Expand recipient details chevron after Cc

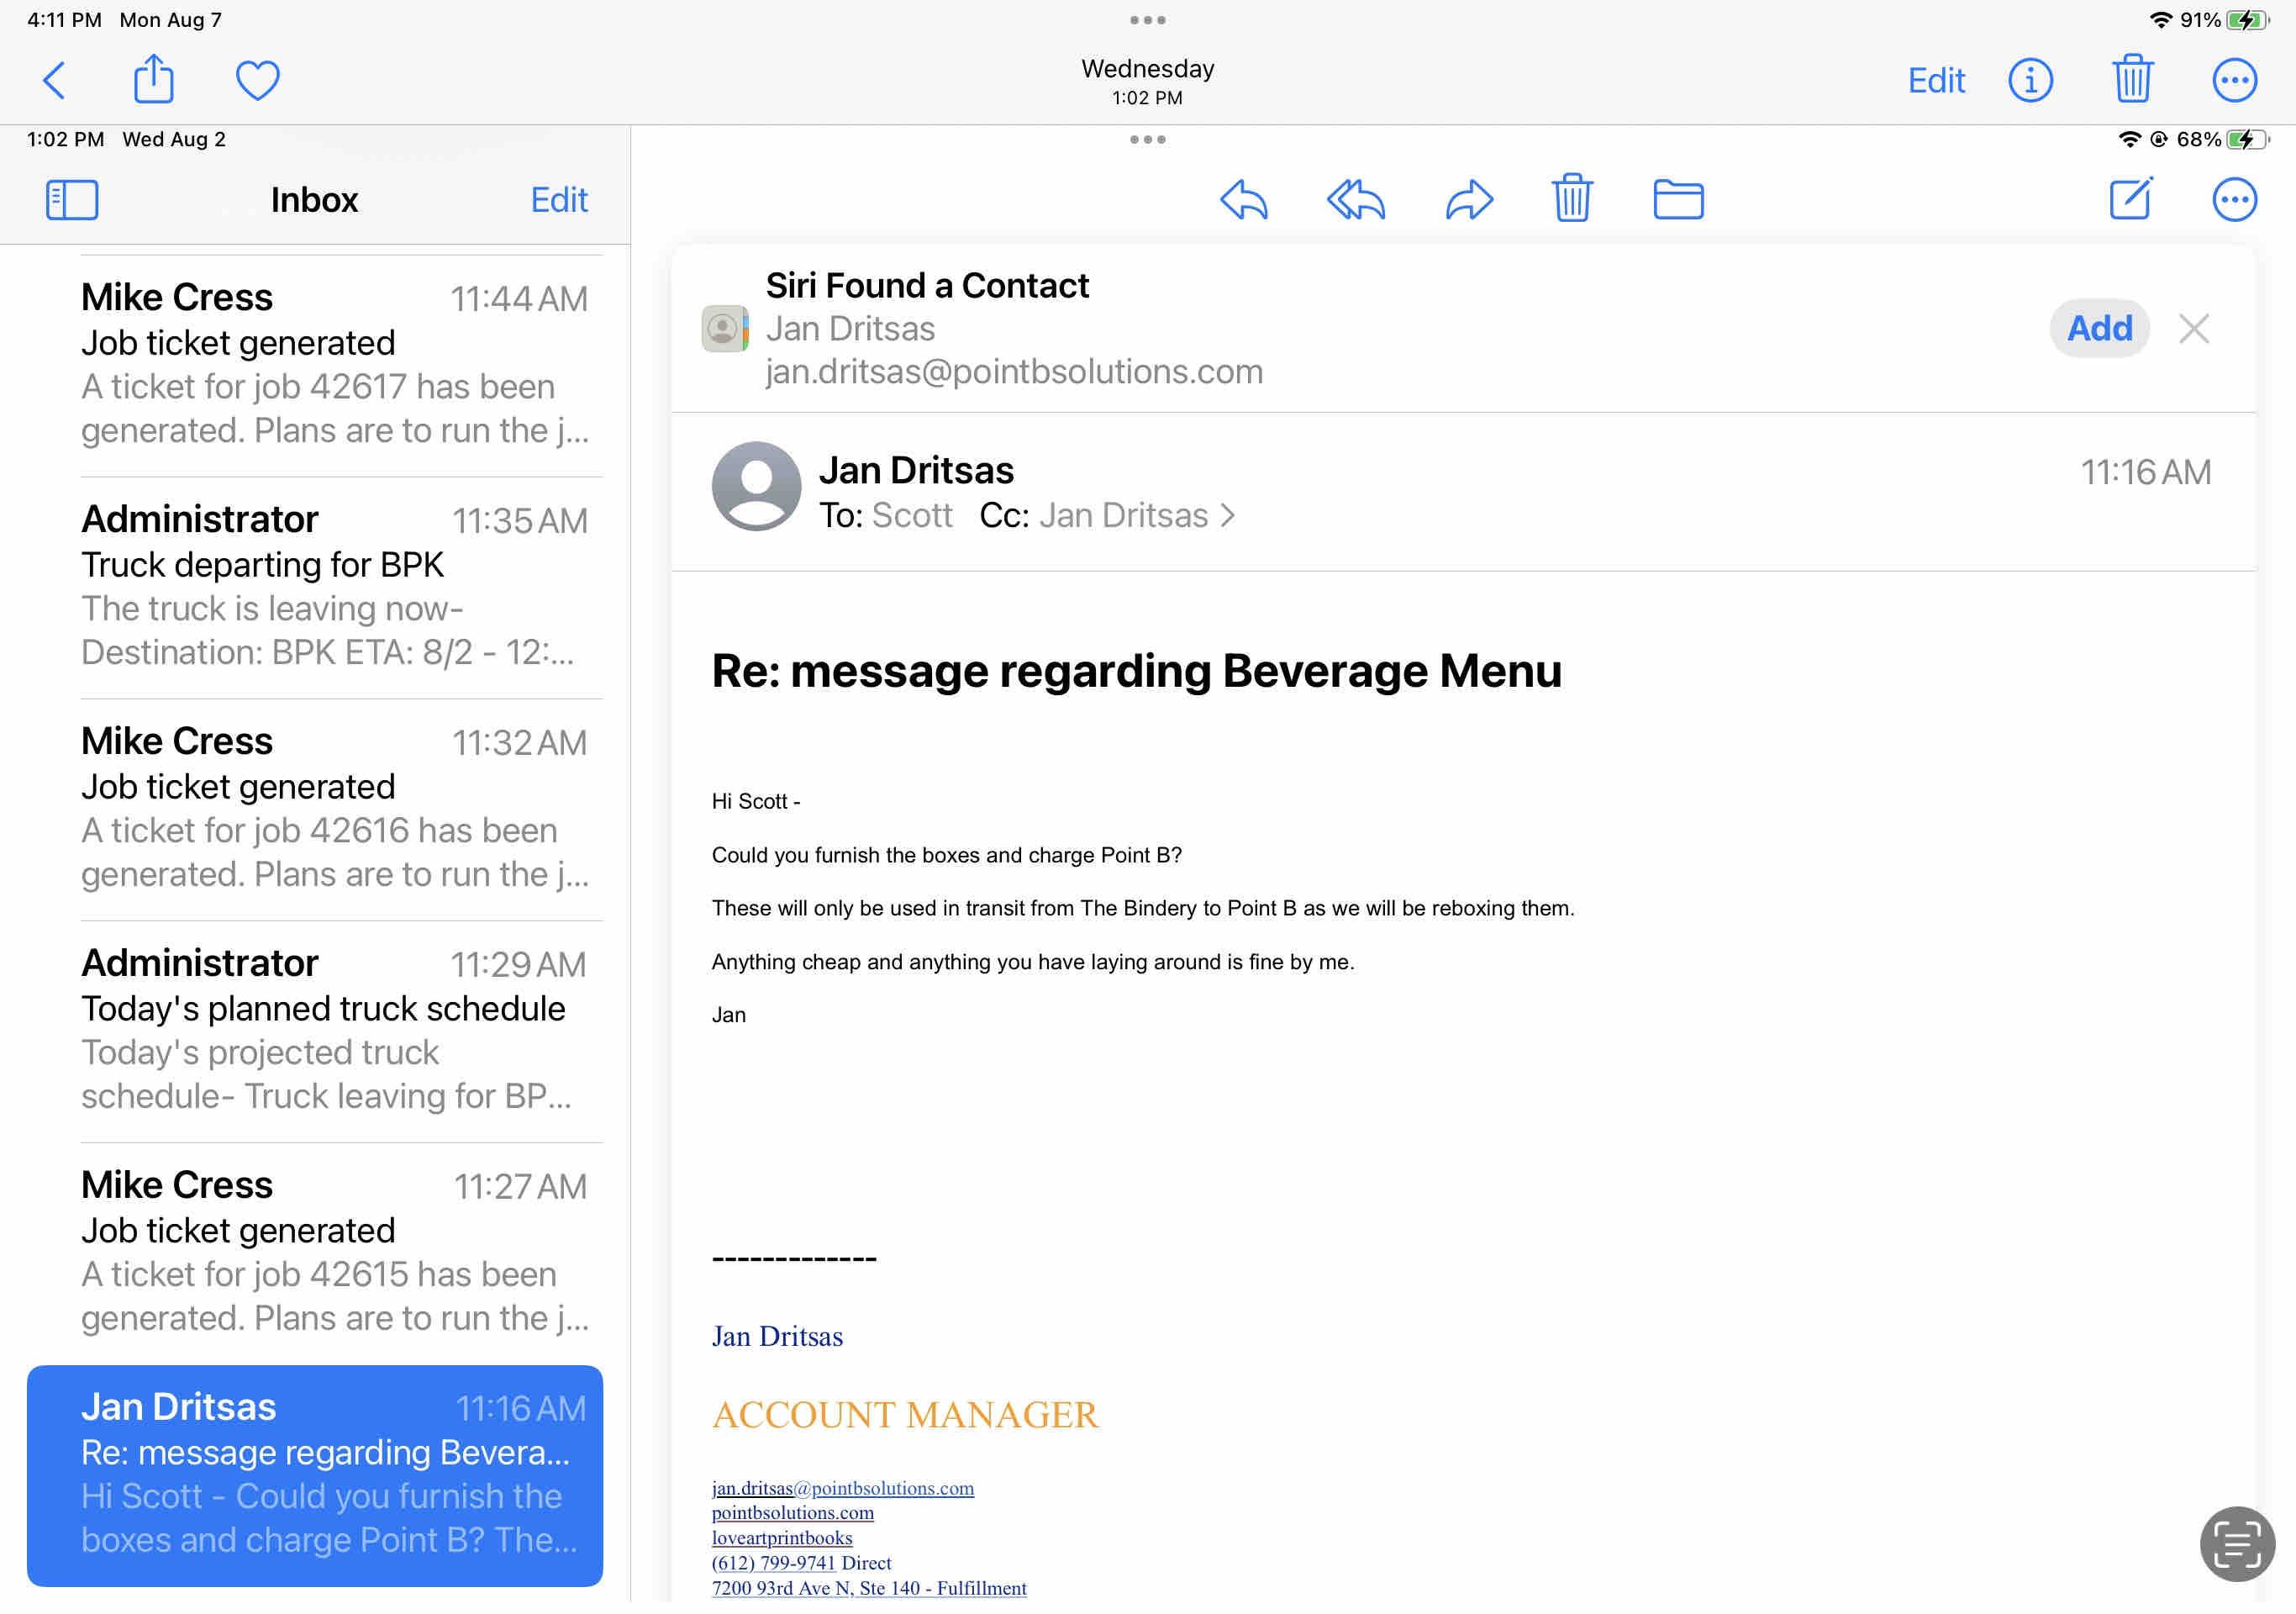[1229, 516]
